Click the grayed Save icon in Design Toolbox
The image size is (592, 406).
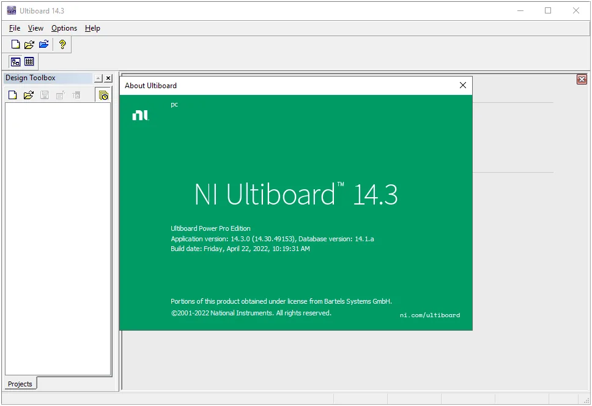(45, 95)
